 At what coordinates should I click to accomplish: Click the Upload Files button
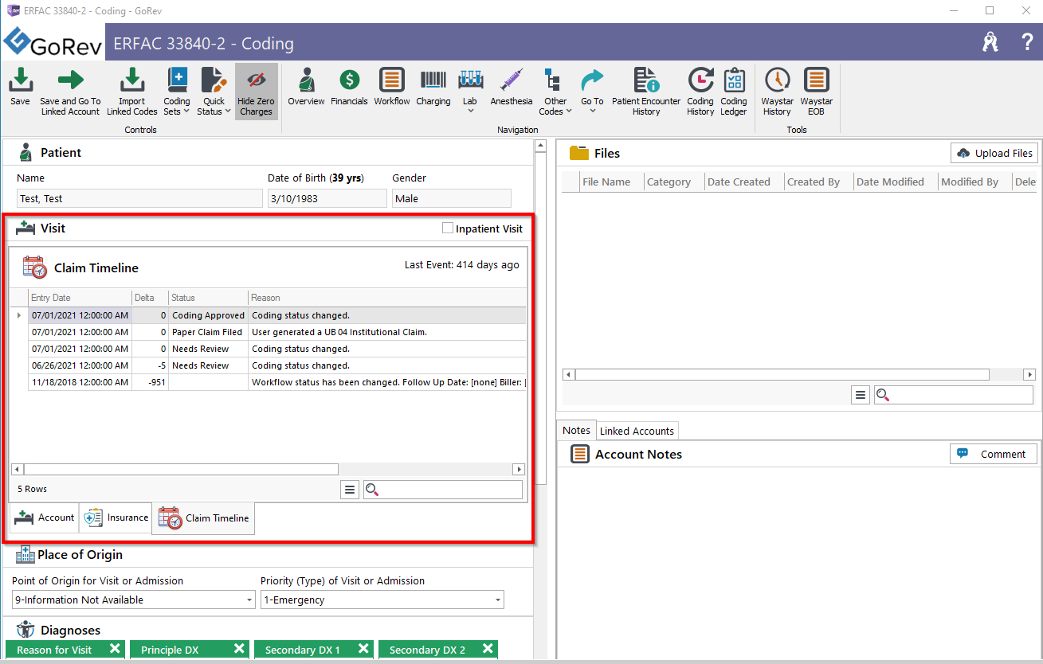(x=994, y=153)
